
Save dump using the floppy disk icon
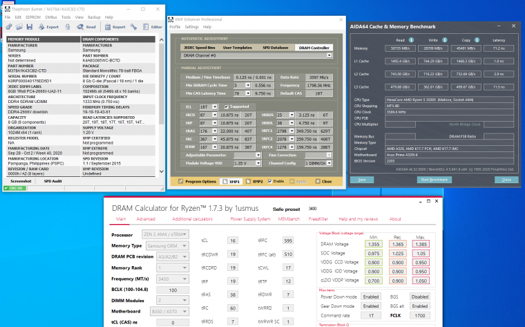[x=30, y=27]
